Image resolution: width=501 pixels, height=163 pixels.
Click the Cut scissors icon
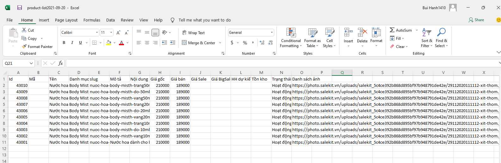pos(24,30)
